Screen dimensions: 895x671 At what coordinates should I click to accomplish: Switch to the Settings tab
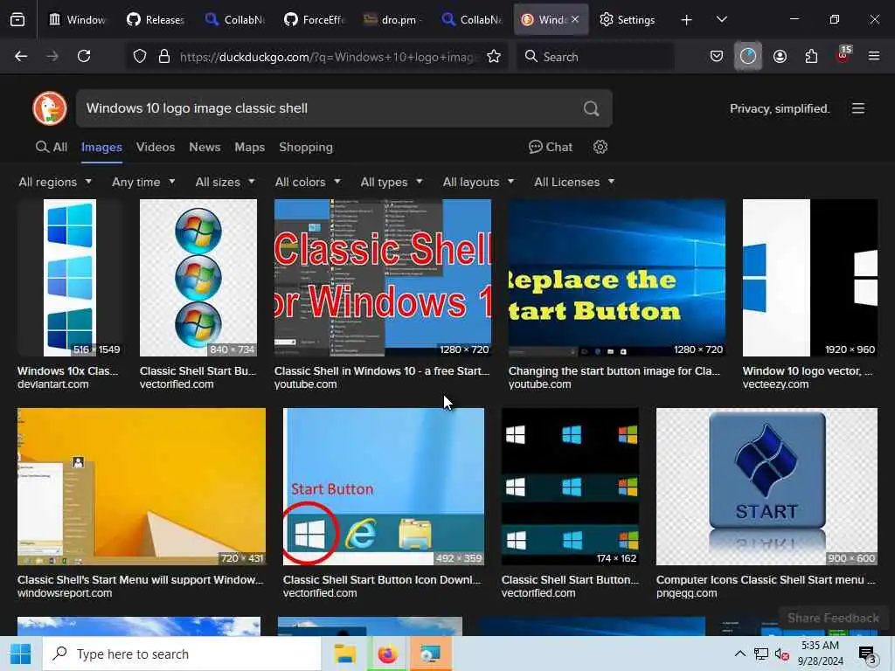628,20
